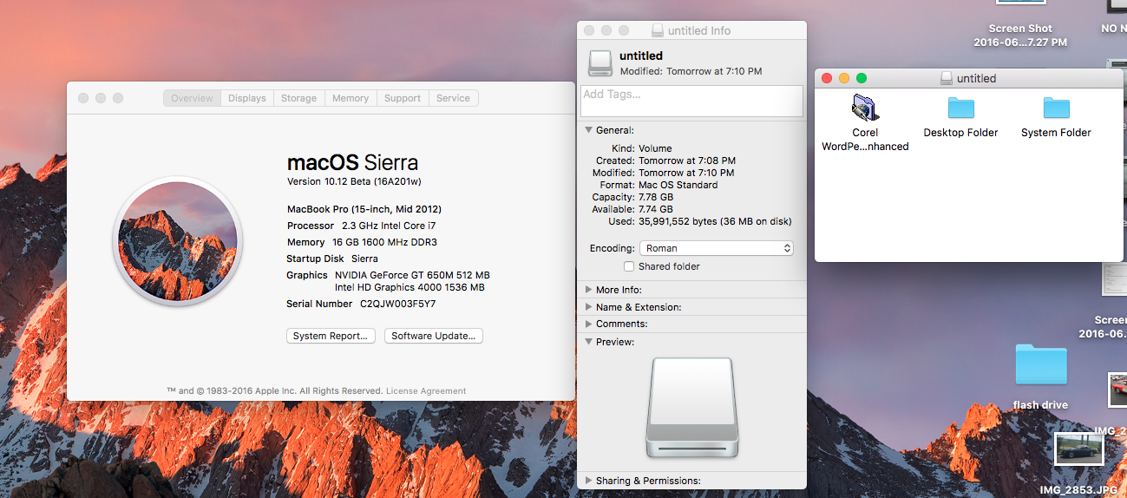Select the Screen Shot 2016-06 desktop file
Viewport: 1127px width, 498px height.
click(x=1020, y=35)
